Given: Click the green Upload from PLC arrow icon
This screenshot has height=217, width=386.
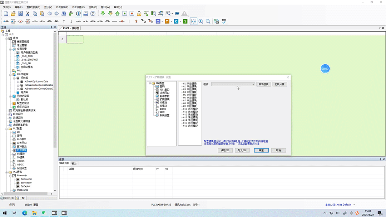Looking at the screenshot, I should [x=118, y=14].
